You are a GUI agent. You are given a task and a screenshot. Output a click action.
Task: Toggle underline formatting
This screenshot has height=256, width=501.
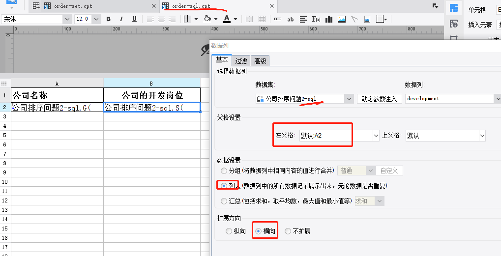tap(134, 19)
